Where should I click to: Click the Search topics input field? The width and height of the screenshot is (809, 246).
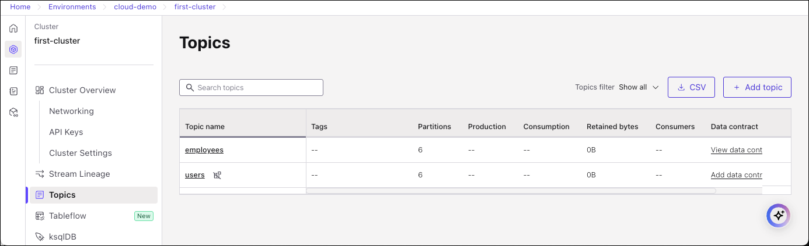pos(251,88)
